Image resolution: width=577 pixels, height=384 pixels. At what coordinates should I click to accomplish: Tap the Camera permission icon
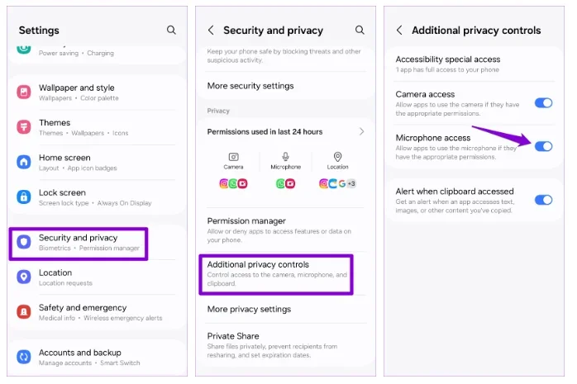pyautogui.click(x=233, y=157)
